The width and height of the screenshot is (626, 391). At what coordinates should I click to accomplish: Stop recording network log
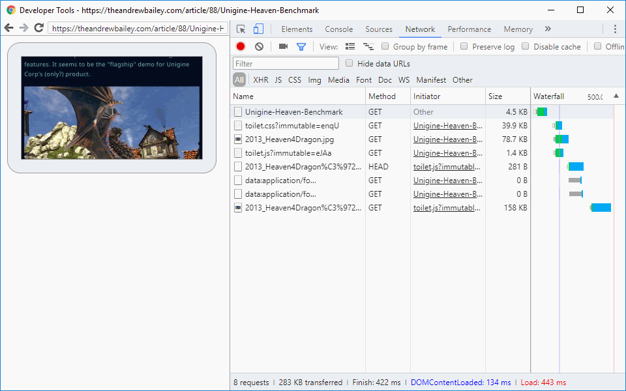[x=241, y=47]
